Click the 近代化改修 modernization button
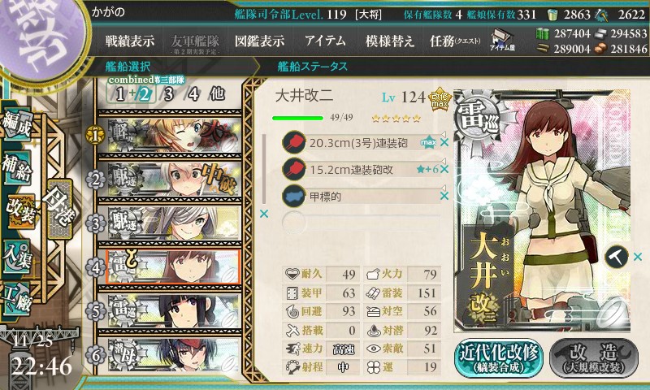Image resolution: width=650 pixels, height=390 pixels. pos(499,357)
